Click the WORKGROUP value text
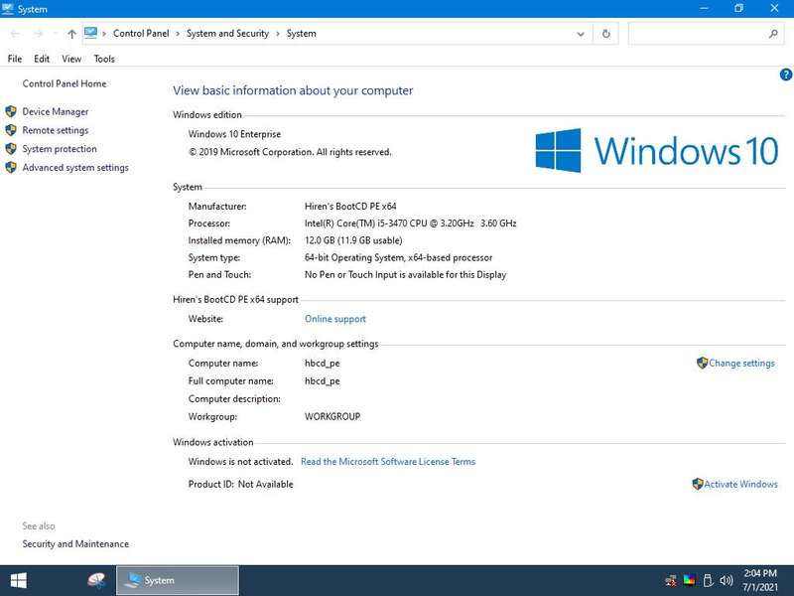Viewport: 794px width, 596px height. pyautogui.click(x=332, y=416)
